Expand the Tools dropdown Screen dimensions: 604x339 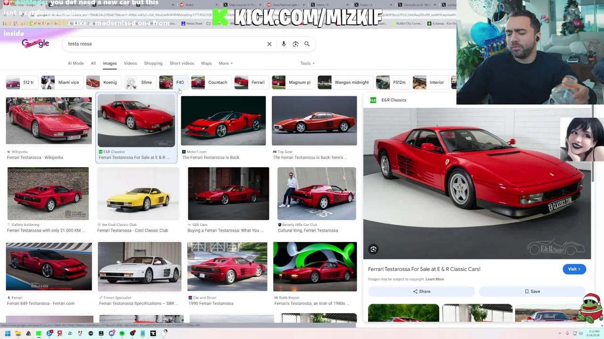coord(307,63)
